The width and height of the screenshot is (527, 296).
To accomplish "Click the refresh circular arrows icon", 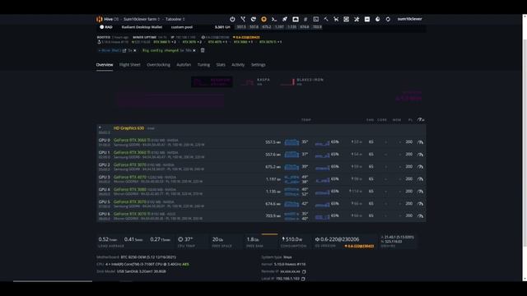I will point(388,19).
